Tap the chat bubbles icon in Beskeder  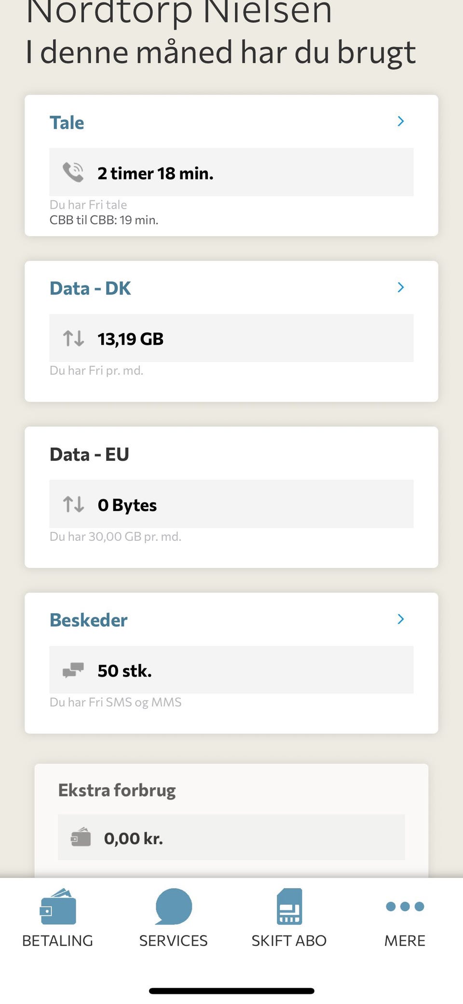(73, 670)
